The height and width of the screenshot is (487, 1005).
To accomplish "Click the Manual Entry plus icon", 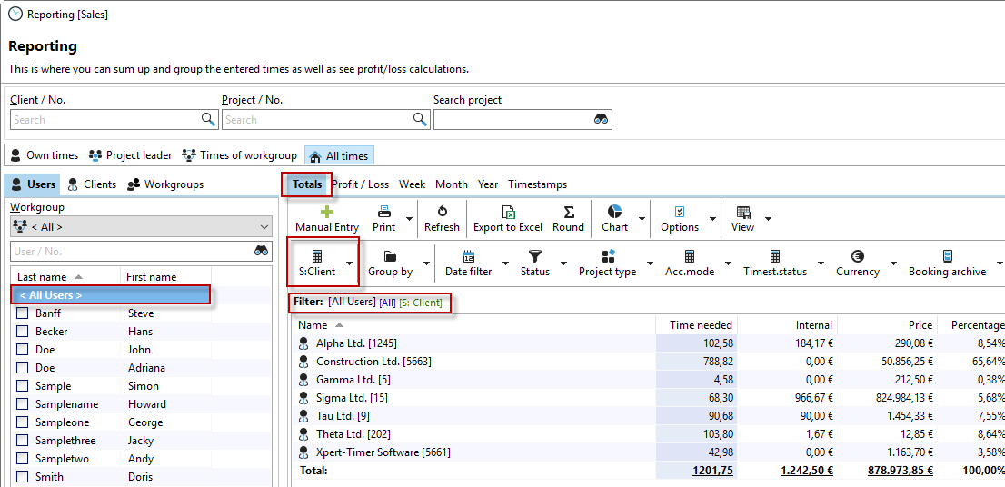I will 327,212.
